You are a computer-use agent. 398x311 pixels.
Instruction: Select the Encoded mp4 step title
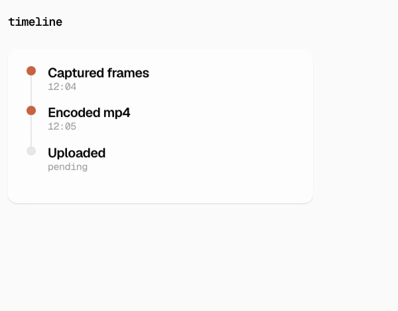coord(89,112)
